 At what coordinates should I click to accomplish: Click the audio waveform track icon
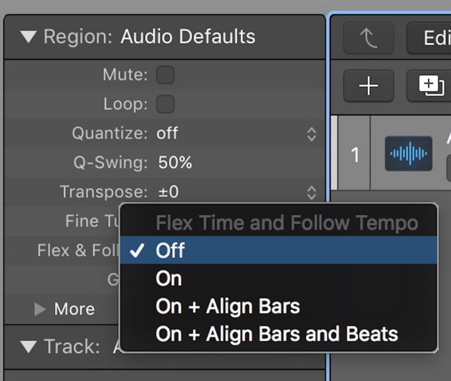pyautogui.click(x=409, y=154)
